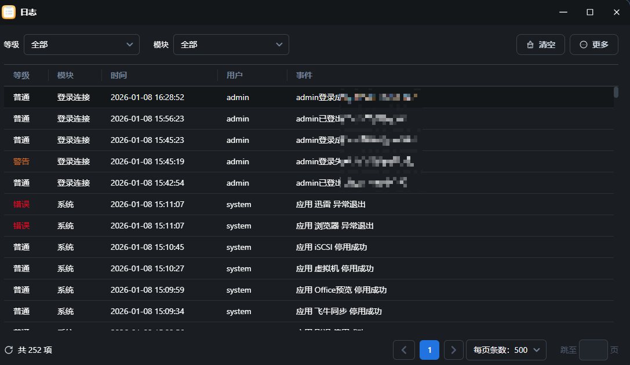This screenshot has width=630, height=365.
Task: Click the log app icon in title bar
Action: pyautogui.click(x=9, y=12)
